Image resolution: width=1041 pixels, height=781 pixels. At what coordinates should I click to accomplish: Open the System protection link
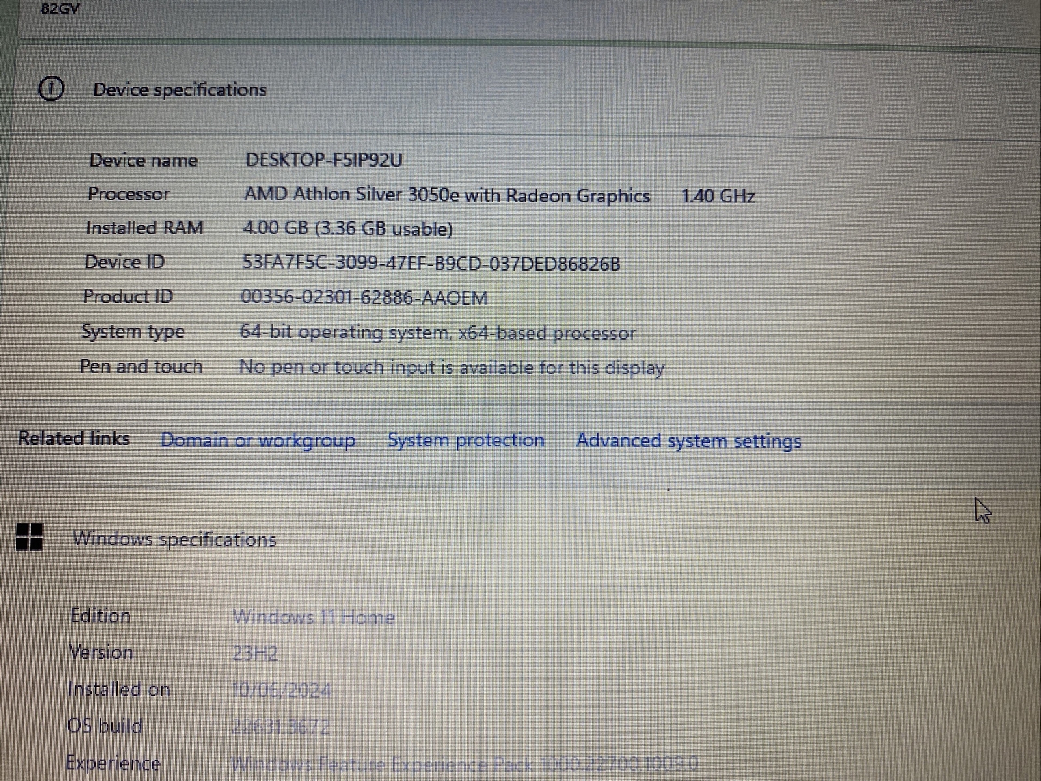(x=466, y=440)
